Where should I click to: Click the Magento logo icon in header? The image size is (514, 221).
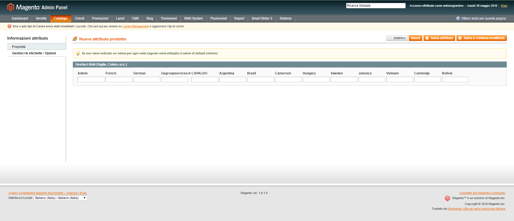pyautogui.click(x=10, y=7)
